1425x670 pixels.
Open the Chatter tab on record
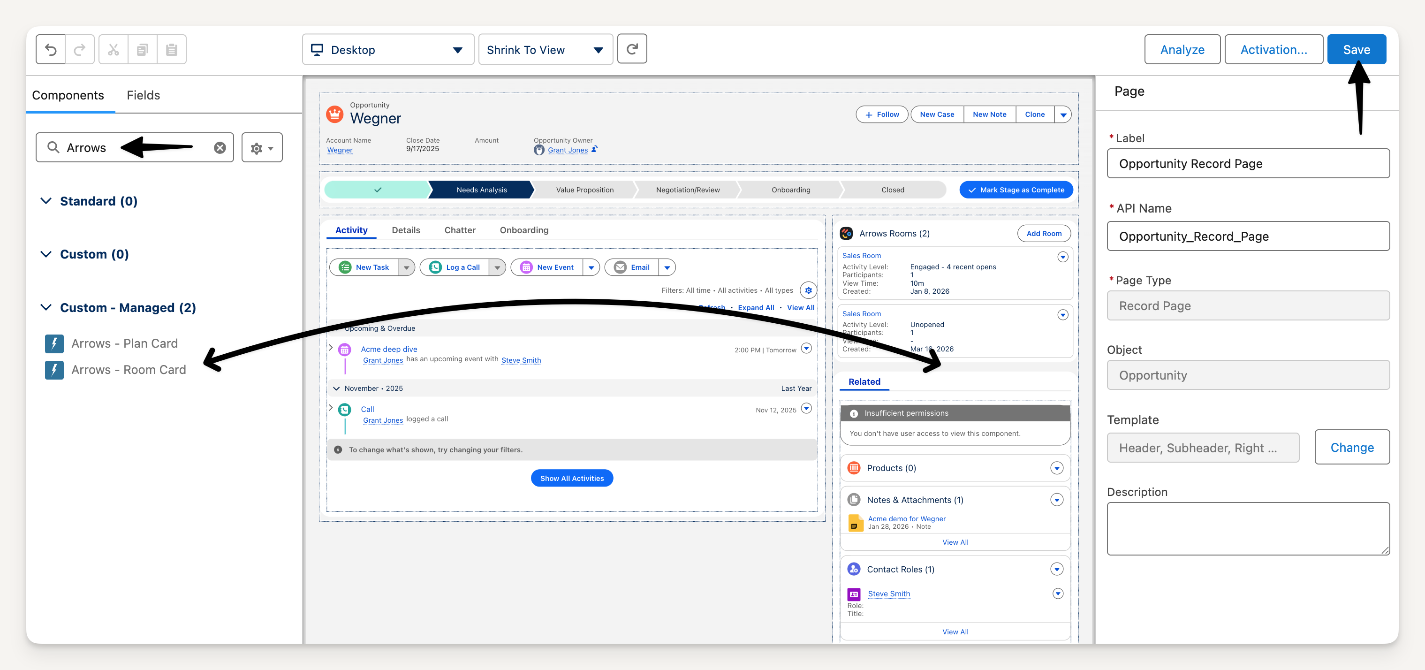pyautogui.click(x=460, y=230)
